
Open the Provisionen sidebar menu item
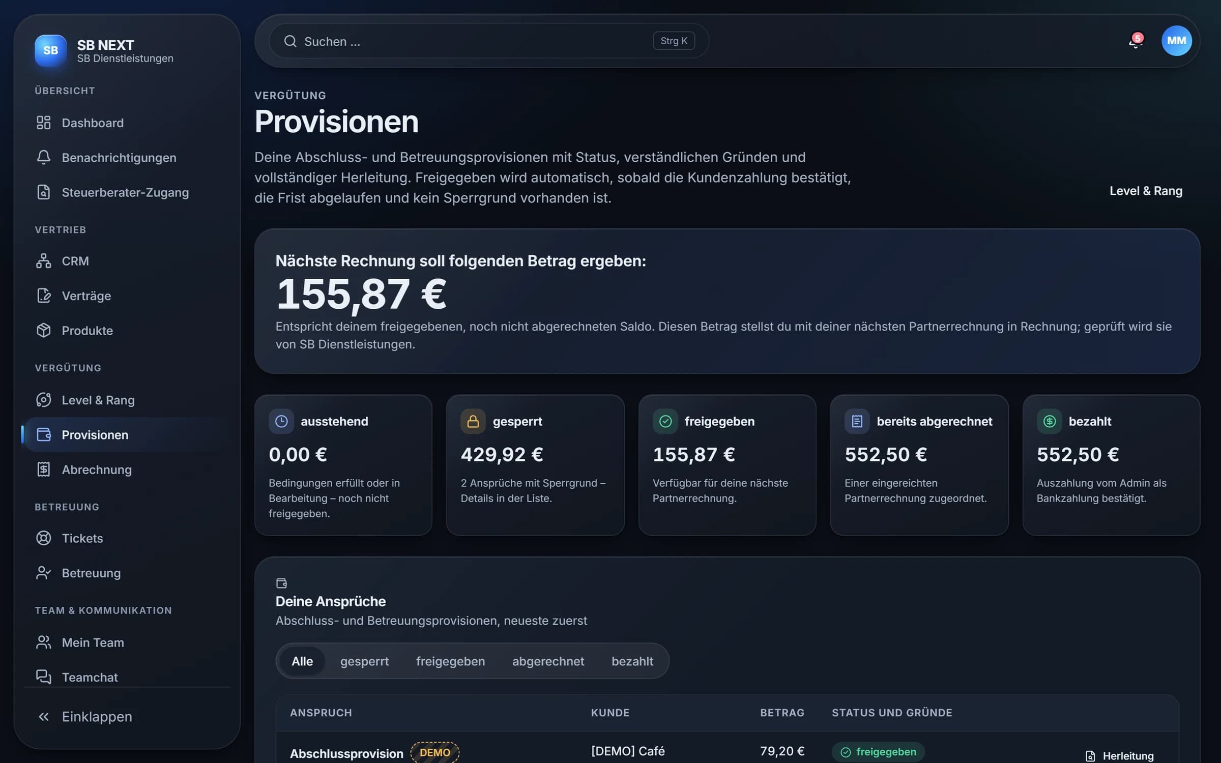[x=126, y=434]
